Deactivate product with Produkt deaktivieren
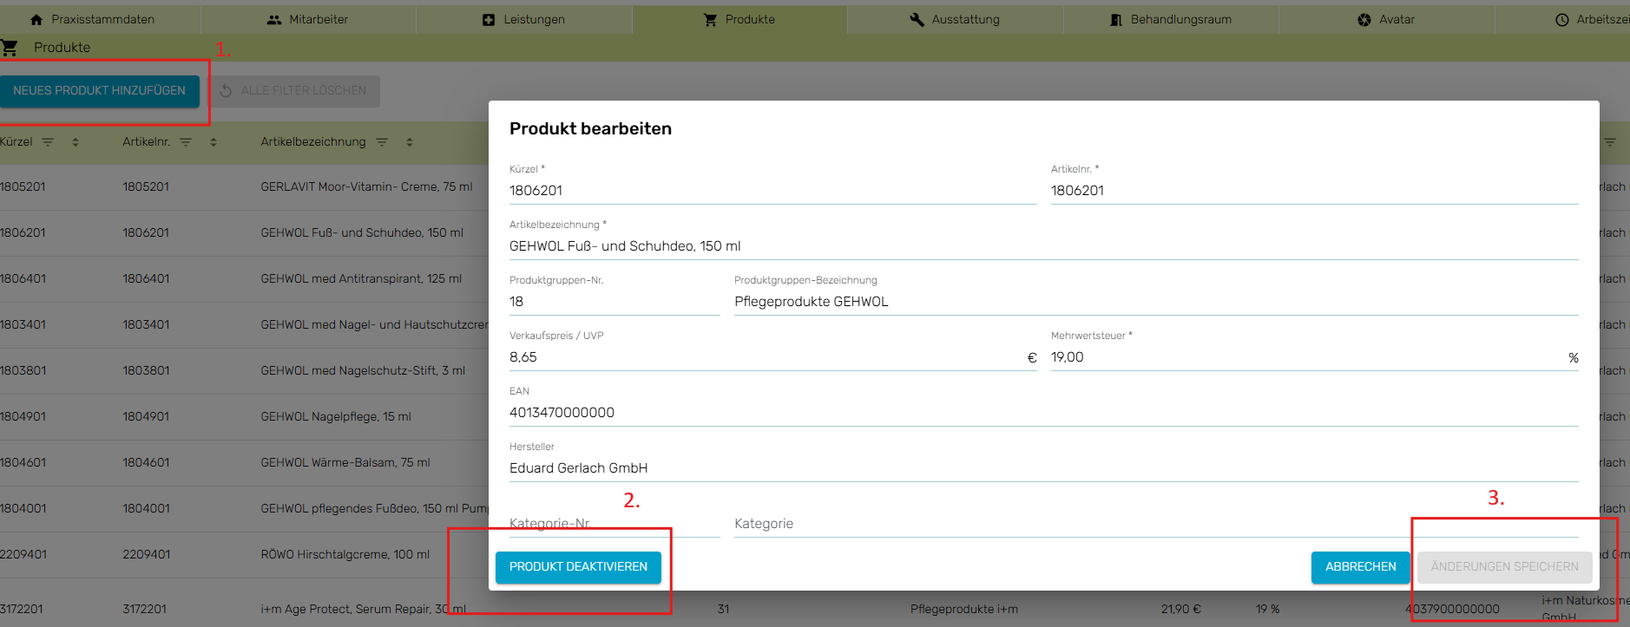Screen dimensions: 1630x627 point(578,566)
